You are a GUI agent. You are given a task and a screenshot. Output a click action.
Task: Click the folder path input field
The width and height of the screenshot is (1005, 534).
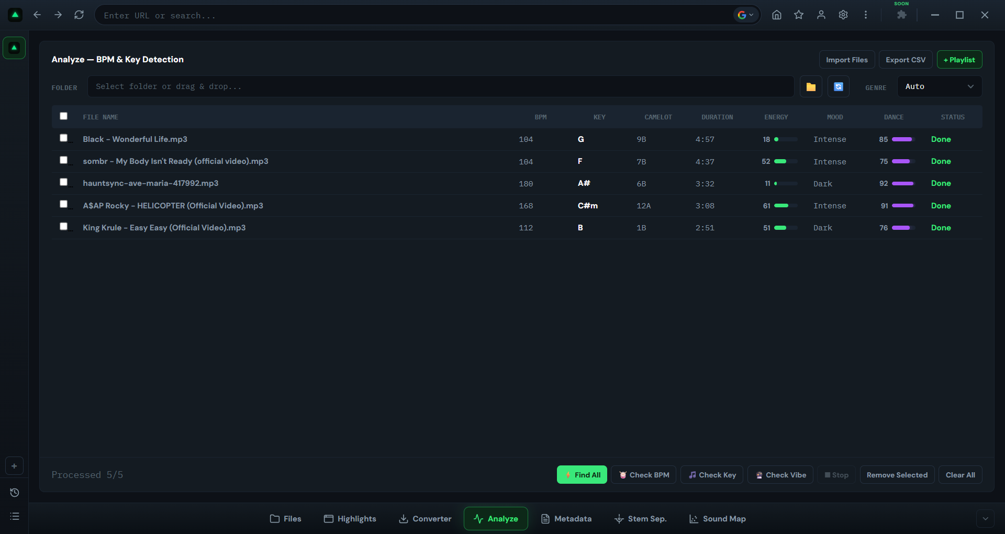(441, 86)
